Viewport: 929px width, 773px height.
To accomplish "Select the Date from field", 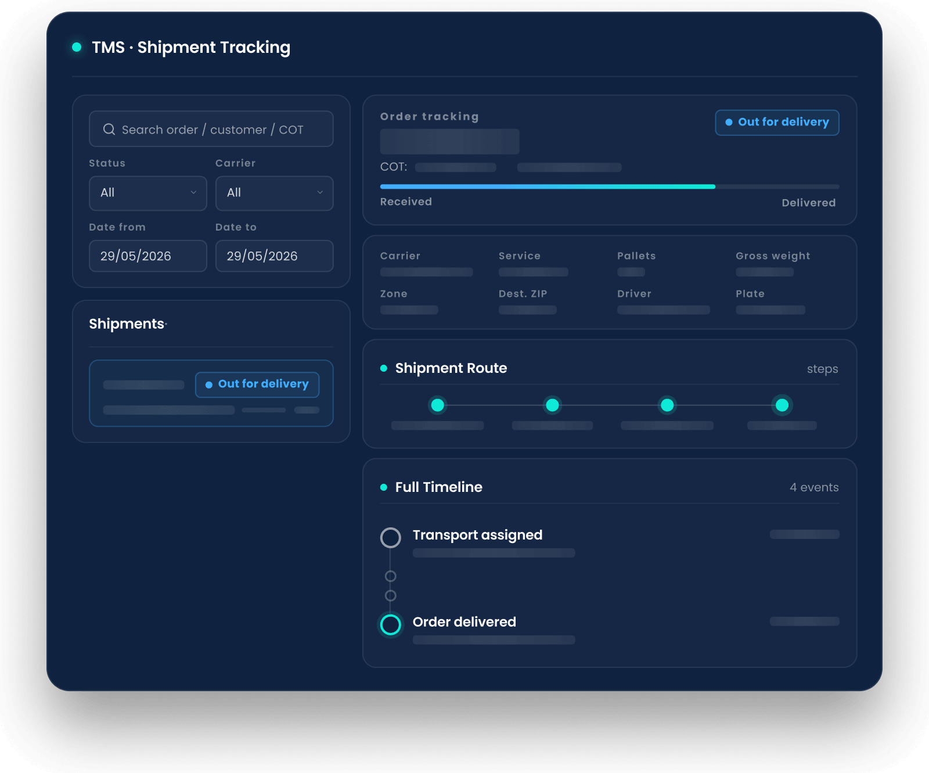I will click(148, 256).
